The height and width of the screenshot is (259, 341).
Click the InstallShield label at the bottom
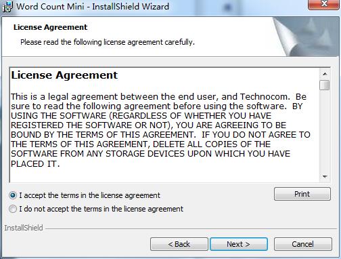pyautogui.click(x=24, y=228)
